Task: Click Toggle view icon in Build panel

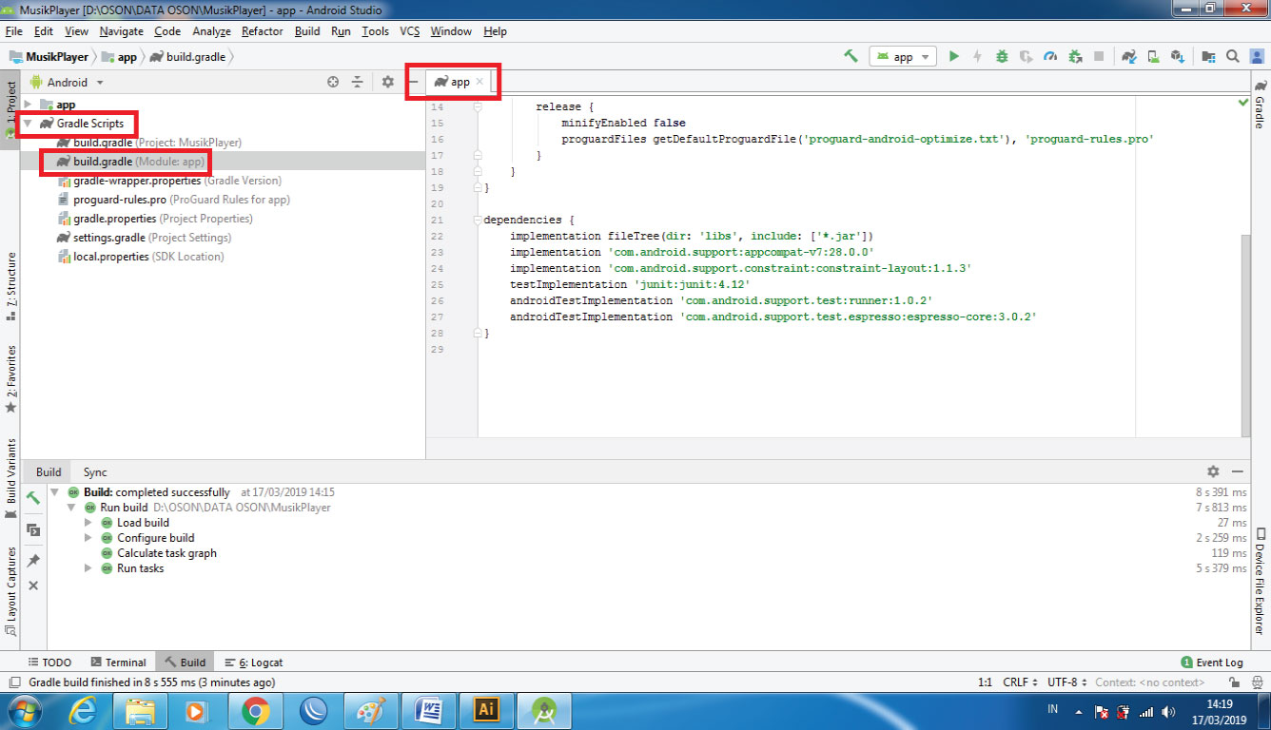Action: pos(33,529)
